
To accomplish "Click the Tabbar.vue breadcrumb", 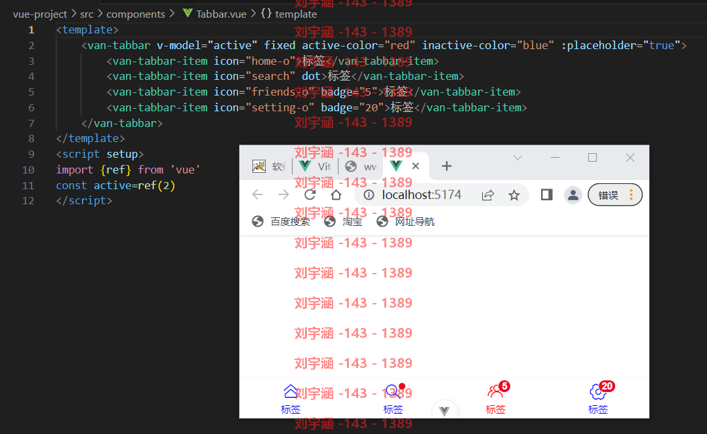I will pyautogui.click(x=214, y=14).
